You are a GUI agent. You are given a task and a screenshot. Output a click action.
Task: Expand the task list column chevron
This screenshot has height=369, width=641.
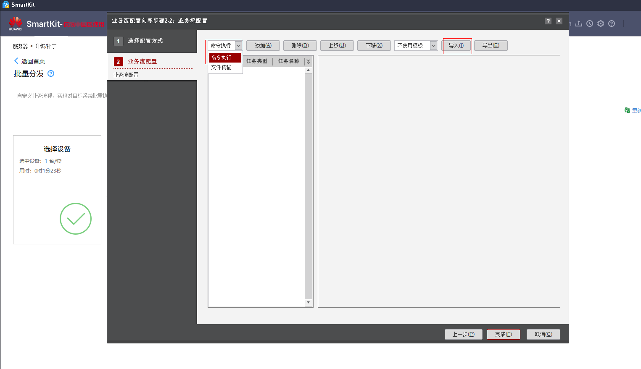[309, 61]
